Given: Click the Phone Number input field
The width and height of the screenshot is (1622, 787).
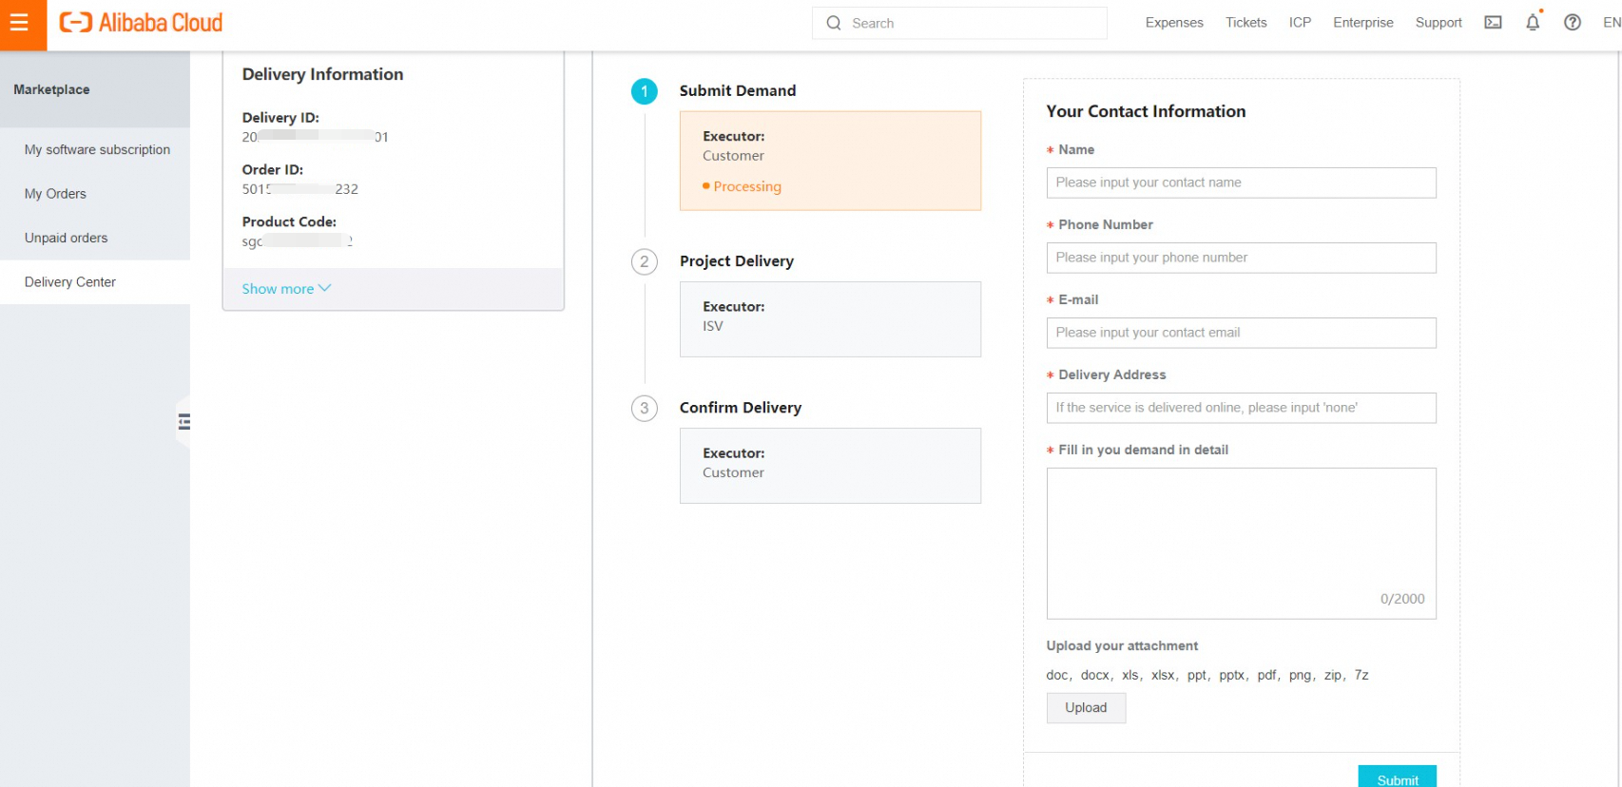Looking at the screenshot, I should tap(1241, 258).
